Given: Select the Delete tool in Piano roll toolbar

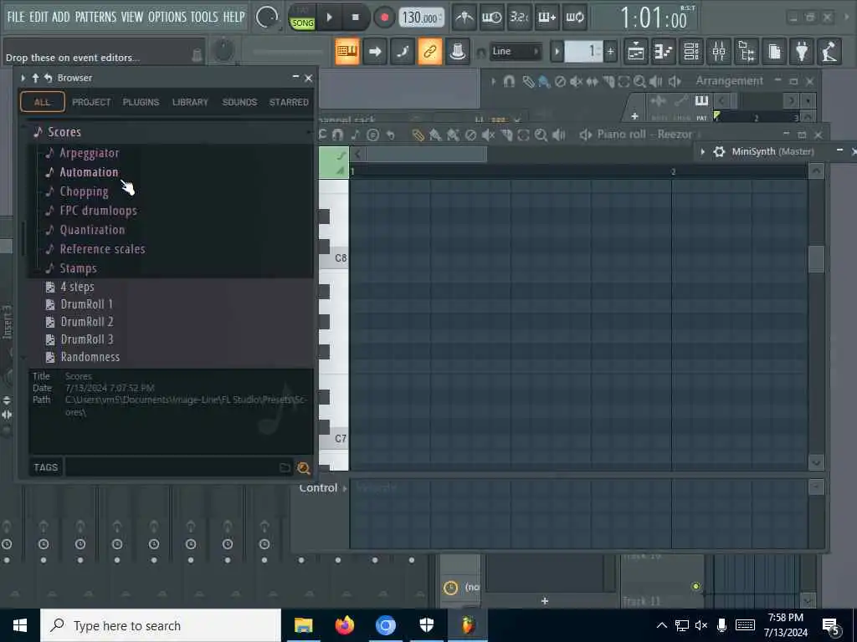Looking at the screenshot, I should pos(470,135).
